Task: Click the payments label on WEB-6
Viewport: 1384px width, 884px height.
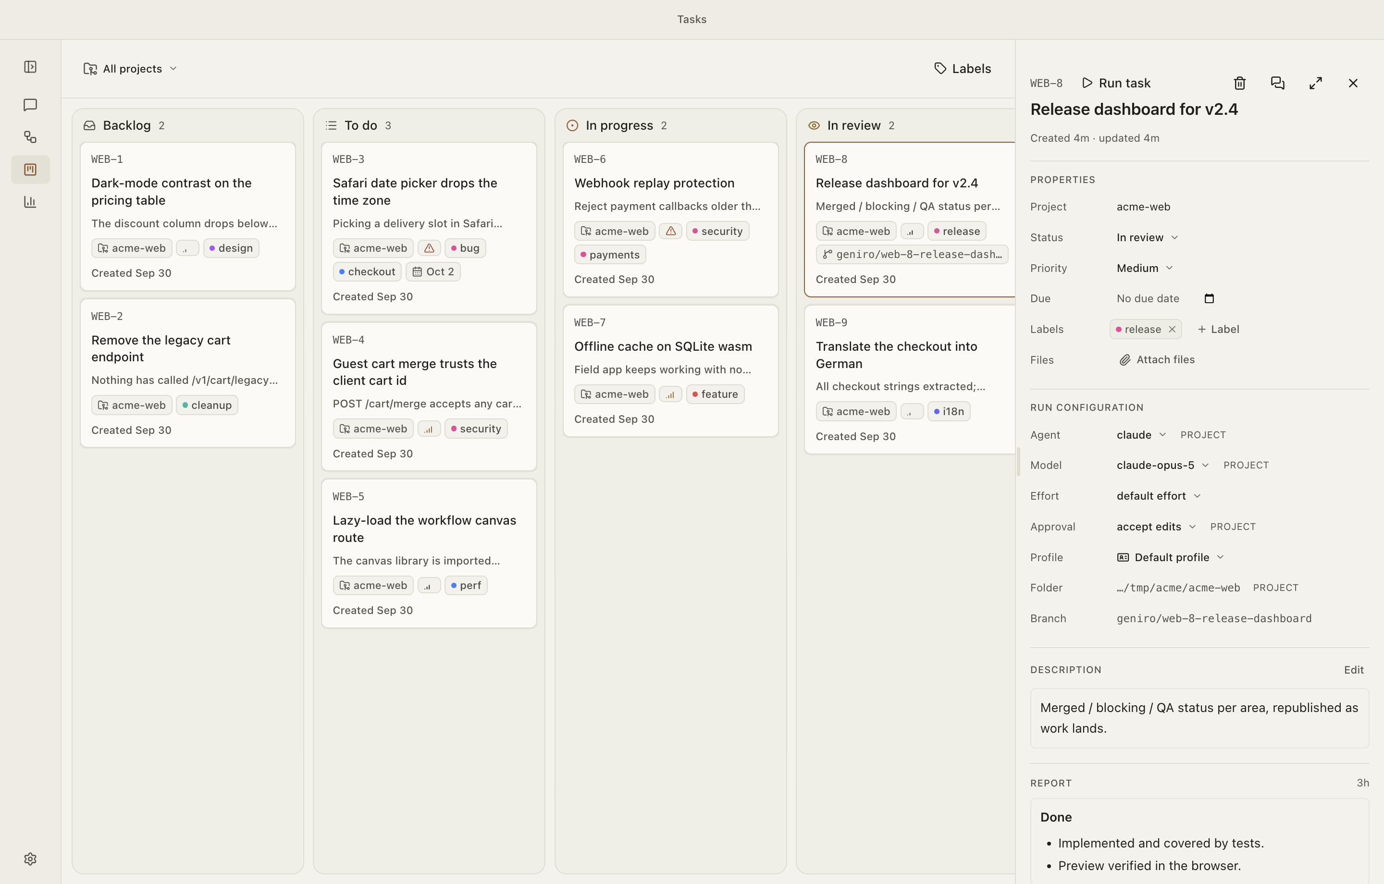Action: tap(610, 255)
